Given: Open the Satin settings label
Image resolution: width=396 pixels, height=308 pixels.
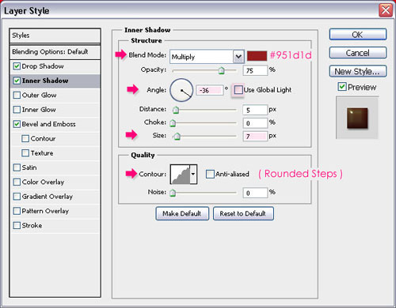Looking at the screenshot, I should coord(29,167).
